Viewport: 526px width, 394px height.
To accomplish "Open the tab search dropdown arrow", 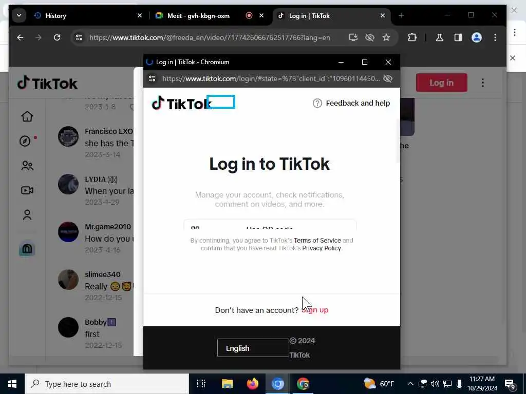I will tap(19, 16).
